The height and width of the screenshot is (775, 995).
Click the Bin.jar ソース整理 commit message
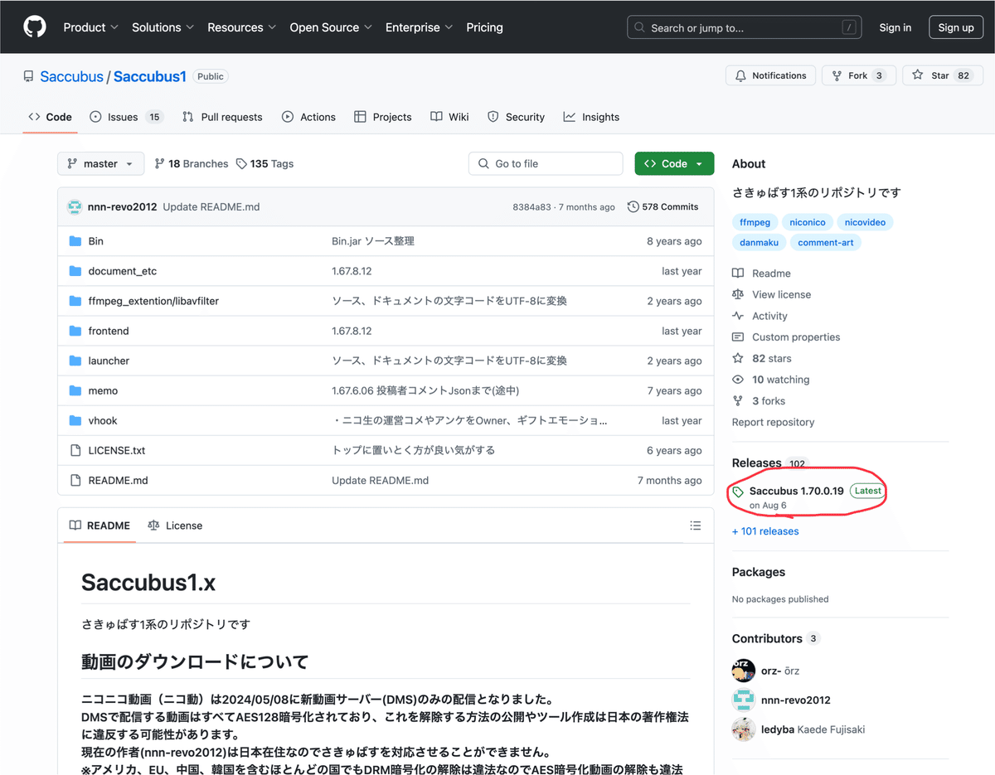(x=373, y=241)
